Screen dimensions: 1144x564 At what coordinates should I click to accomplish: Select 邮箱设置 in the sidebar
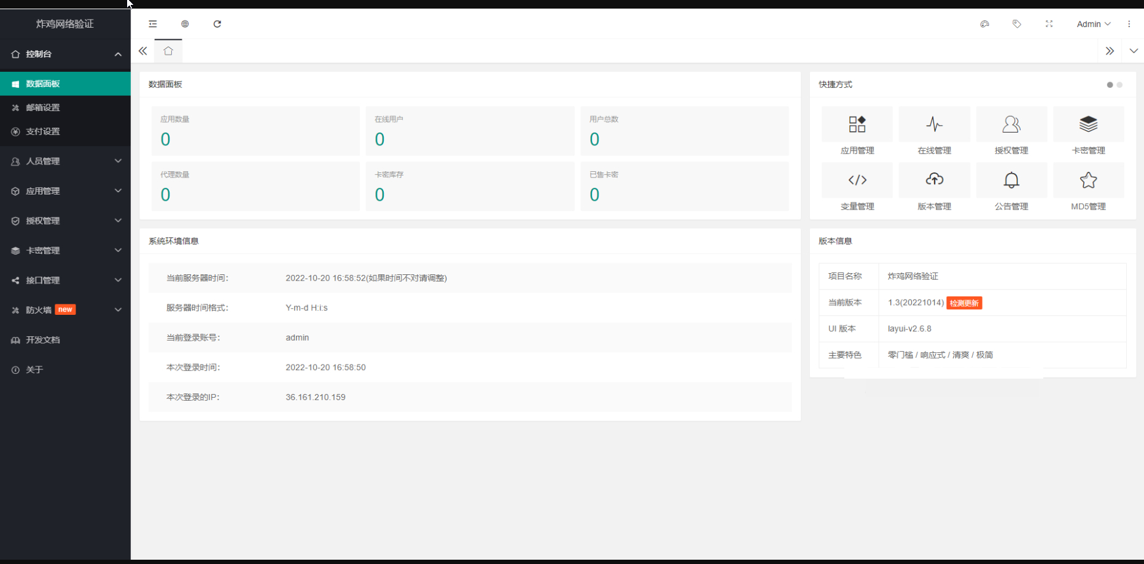[65, 107]
